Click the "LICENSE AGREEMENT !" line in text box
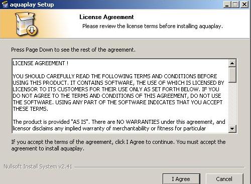The width and height of the screenshot is (251, 184). point(41,63)
